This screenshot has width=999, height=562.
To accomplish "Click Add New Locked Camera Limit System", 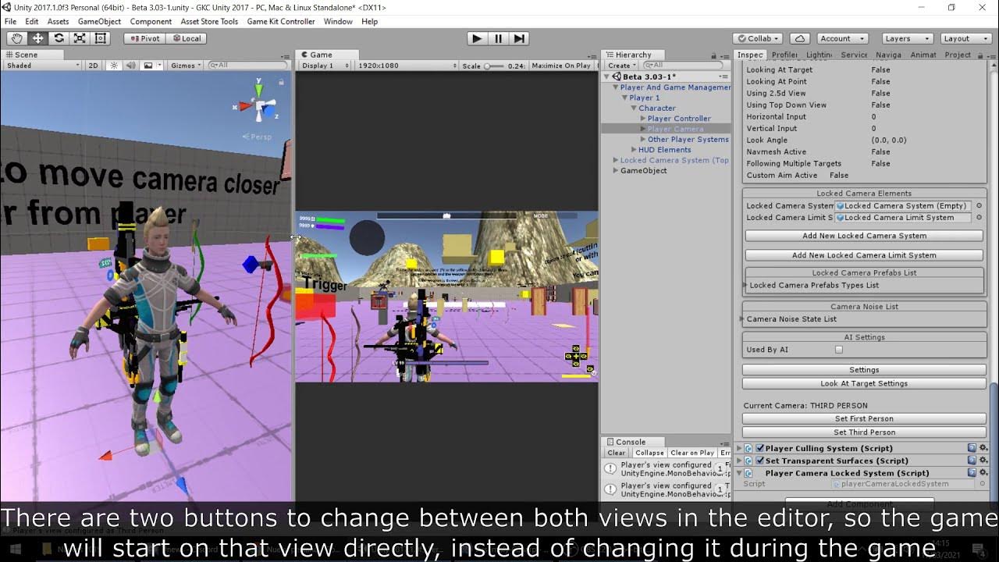I will [864, 255].
